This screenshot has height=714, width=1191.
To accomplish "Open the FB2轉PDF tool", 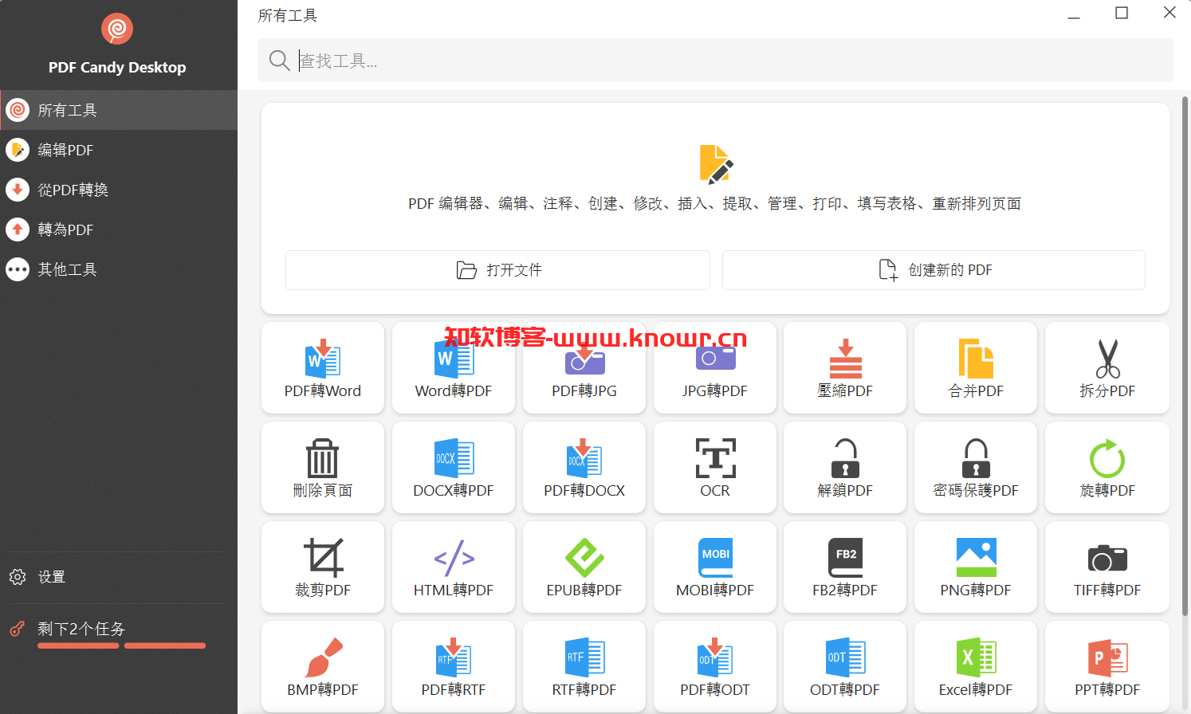I will point(845,567).
